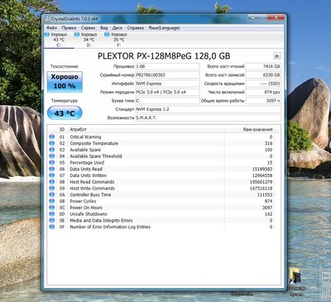Open the Справка menu
Viewport: 331px width, 302px height.
tap(136, 28)
